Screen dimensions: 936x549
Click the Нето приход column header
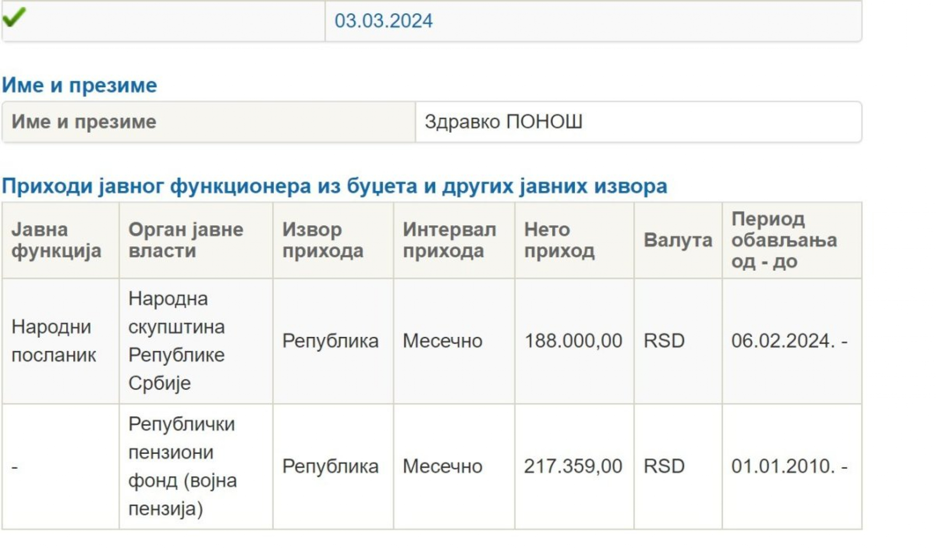coord(559,240)
